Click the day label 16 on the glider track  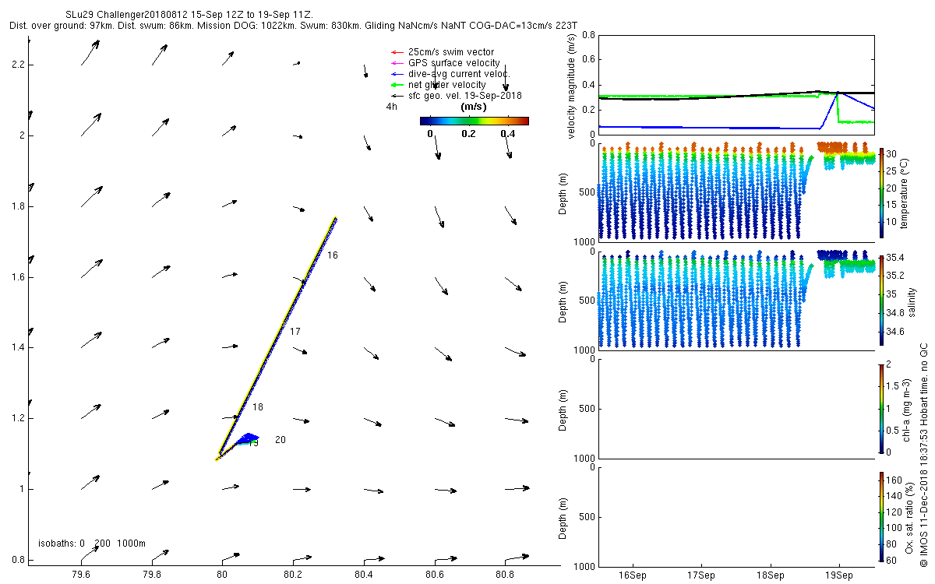(332, 255)
